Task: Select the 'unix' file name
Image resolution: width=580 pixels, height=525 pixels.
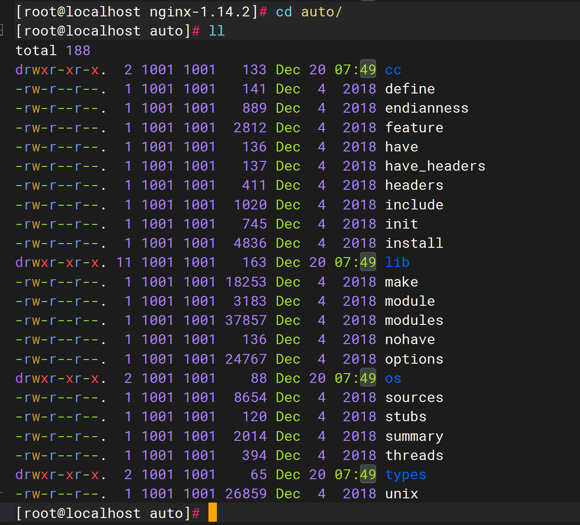Action: [x=401, y=494]
